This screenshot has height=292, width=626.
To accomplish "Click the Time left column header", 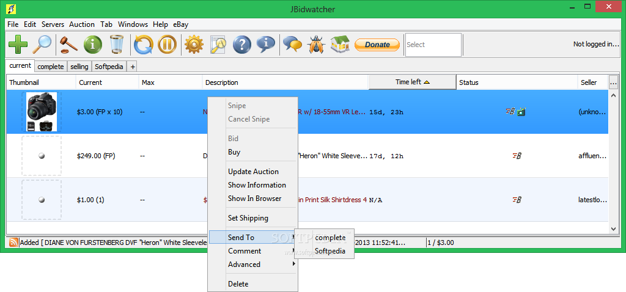I will [413, 82].
